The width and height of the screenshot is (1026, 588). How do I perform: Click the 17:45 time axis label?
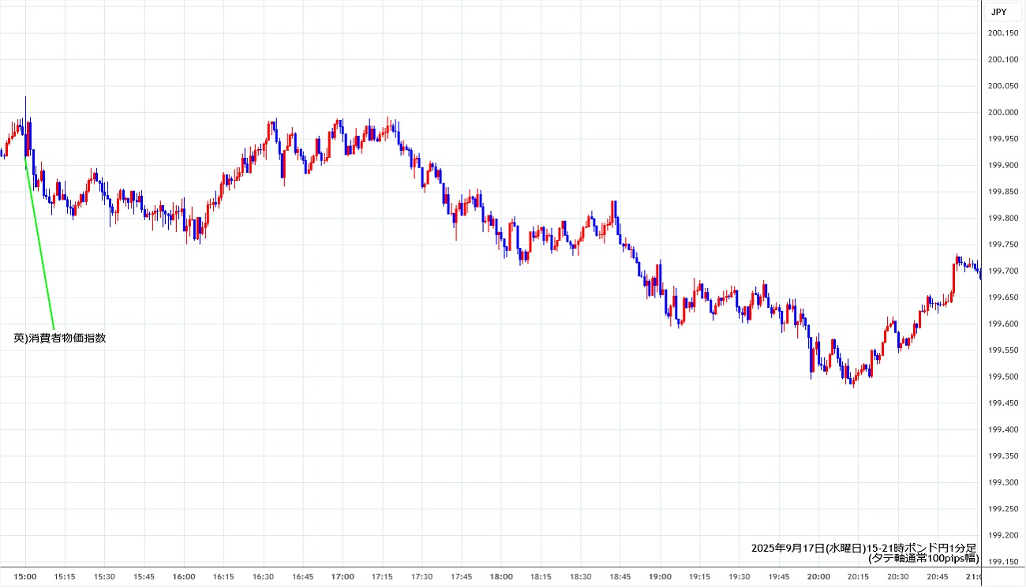coord(462,577)
